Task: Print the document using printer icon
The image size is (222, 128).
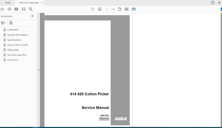Action: (x=16, y=9)
